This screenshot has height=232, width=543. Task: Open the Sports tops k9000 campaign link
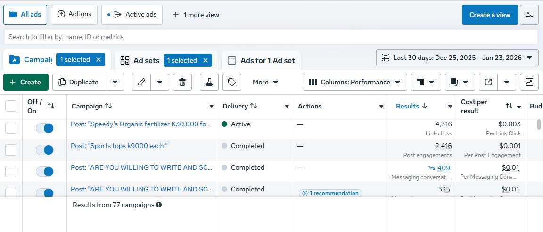point(119,146)
